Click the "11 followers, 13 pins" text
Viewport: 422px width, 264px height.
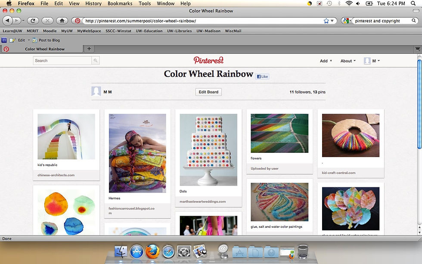tap(307, 92)
